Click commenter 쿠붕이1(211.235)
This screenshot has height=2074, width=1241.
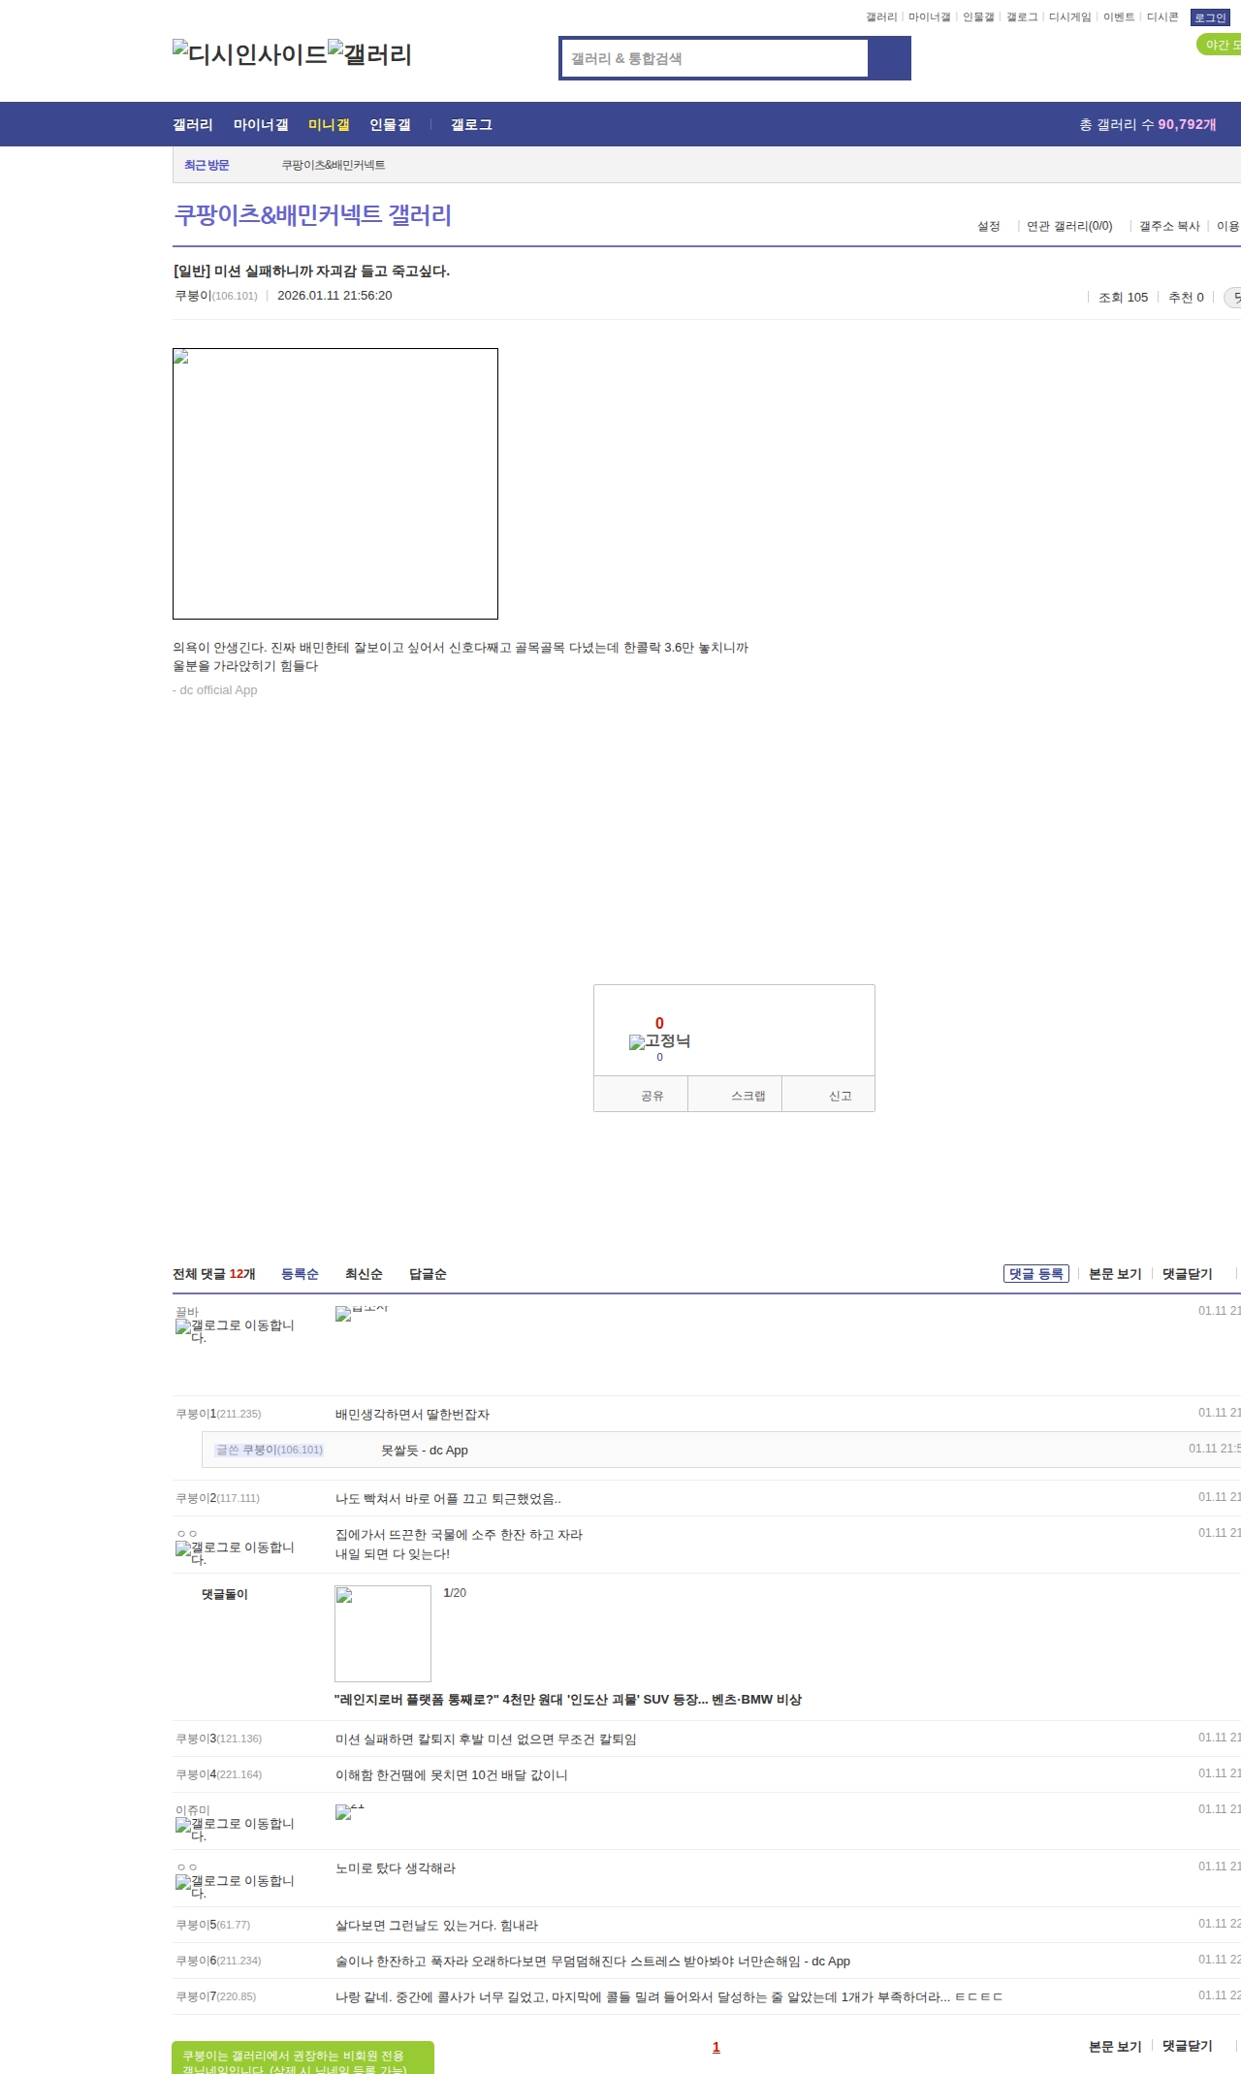pyautogui.click(x=218, y=1414)
